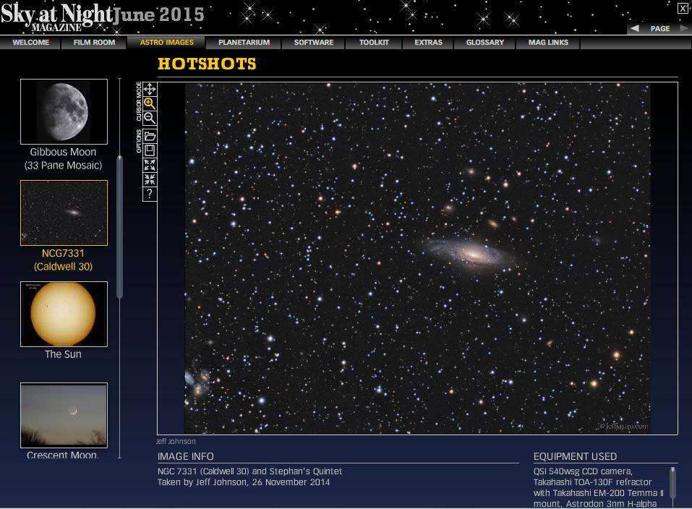This screenshot has height=509, width=692.
Task: Switch to the Software tab
Action: pyautogui.click(x=314, y=43)
